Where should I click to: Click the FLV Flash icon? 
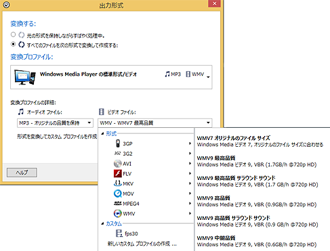click(118, 174)
